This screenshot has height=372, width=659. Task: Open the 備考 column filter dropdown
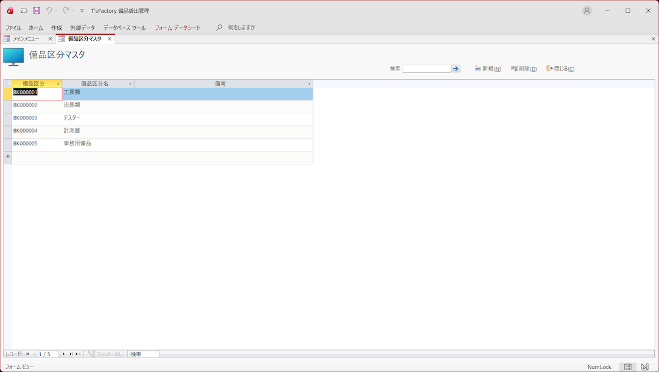tap(309, 84)
